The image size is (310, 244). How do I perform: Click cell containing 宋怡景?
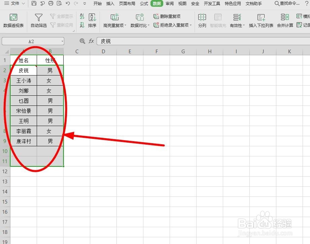(x=24, y=111)
